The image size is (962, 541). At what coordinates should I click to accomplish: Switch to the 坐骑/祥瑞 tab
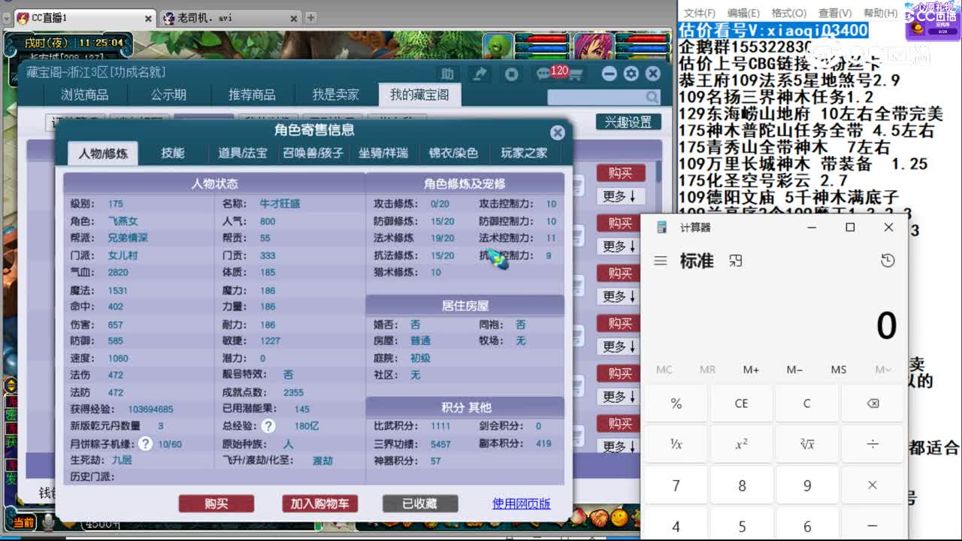pos(383,153)
